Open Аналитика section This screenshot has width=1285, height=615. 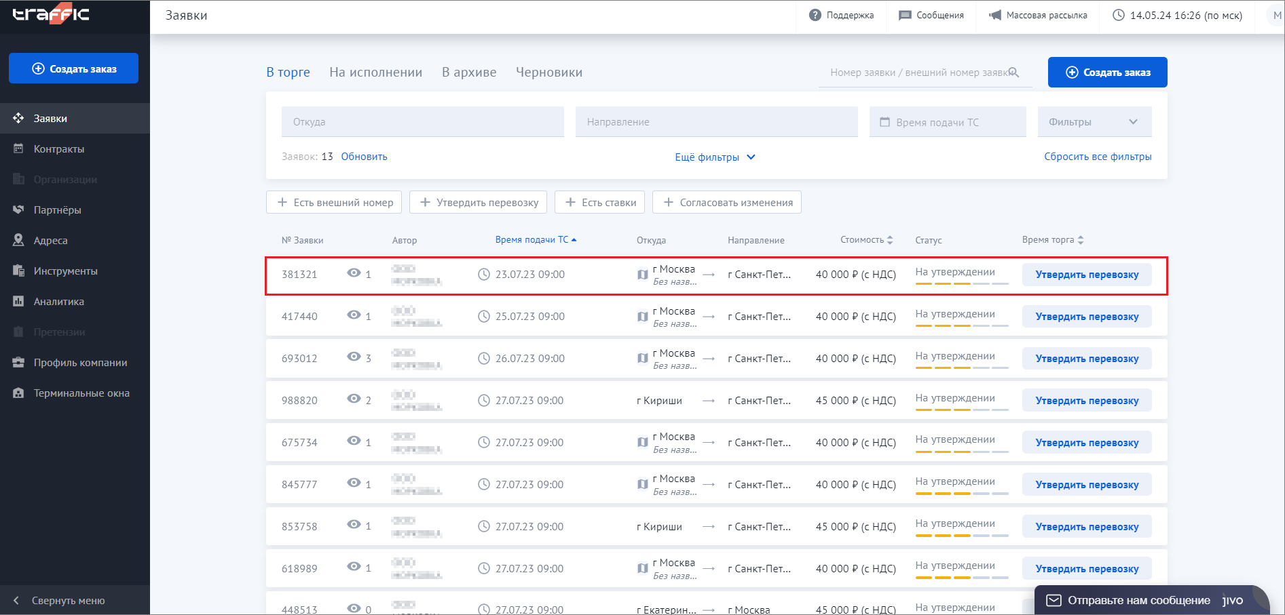(75, 301)
